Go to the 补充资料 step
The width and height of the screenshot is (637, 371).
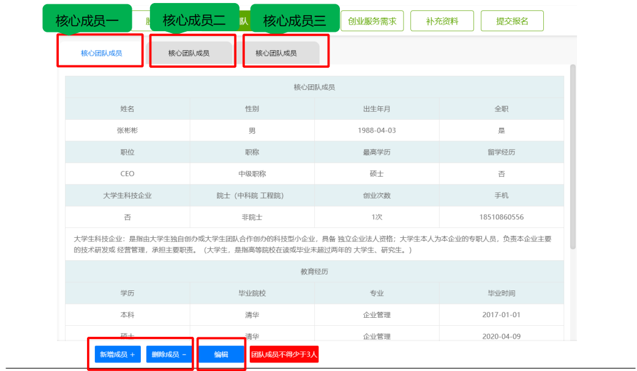tap(442, 21)
